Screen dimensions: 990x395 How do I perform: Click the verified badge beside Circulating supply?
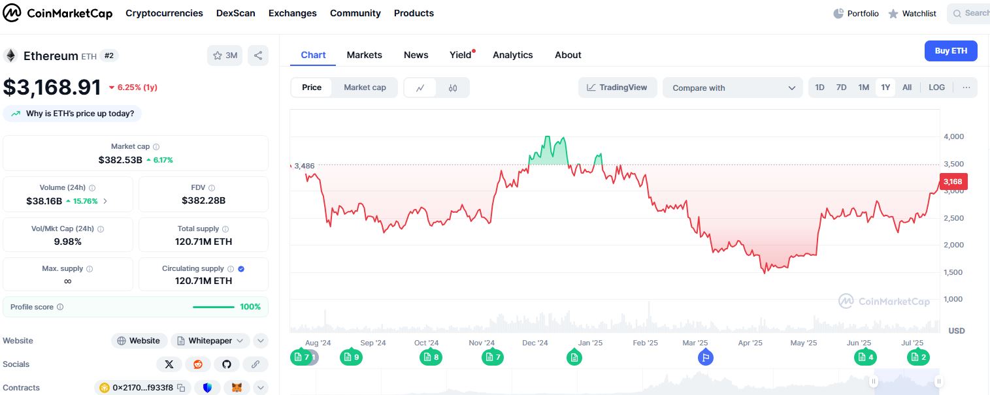[241, 268]
